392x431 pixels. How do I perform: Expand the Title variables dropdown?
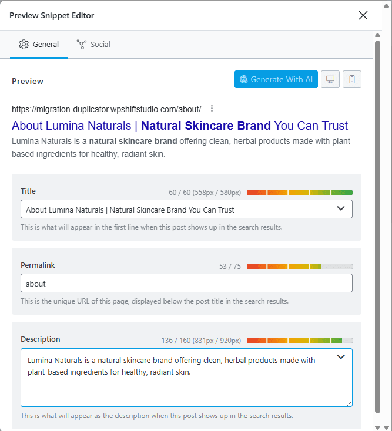(341, 208)
